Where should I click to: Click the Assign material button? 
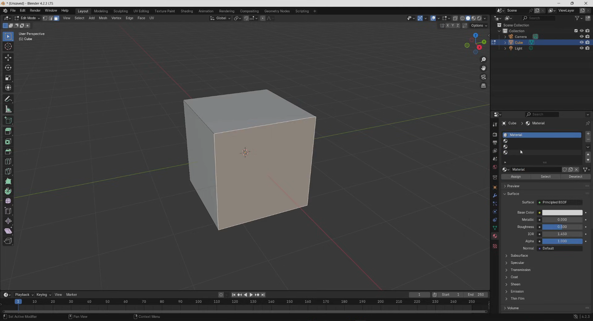click(x=516, y=177)
